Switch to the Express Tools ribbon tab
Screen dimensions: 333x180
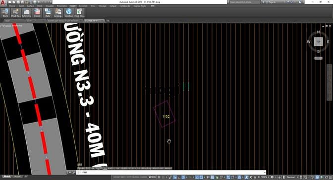140,6
